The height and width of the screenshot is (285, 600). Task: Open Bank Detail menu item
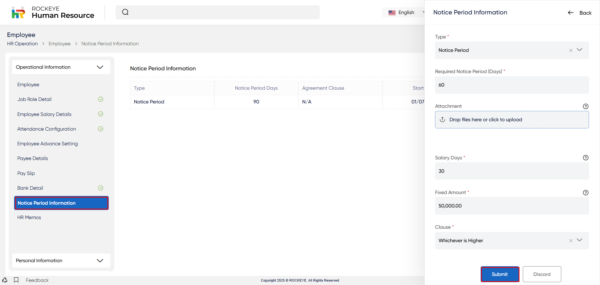30,188
